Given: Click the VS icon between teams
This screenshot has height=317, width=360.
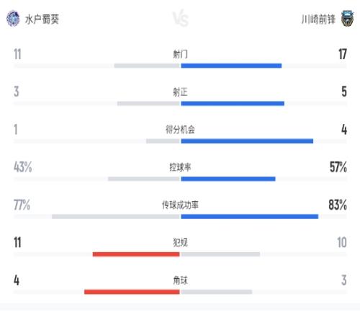Looking at the screenshot, I should (x=180, y=18).
